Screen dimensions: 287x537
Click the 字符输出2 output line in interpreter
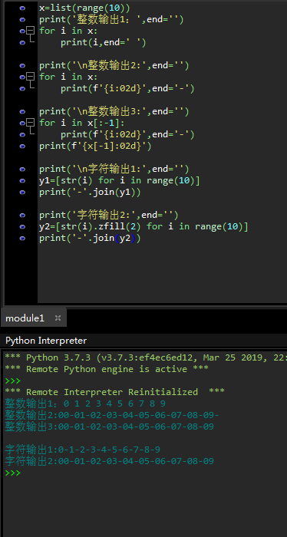point(109,461)
